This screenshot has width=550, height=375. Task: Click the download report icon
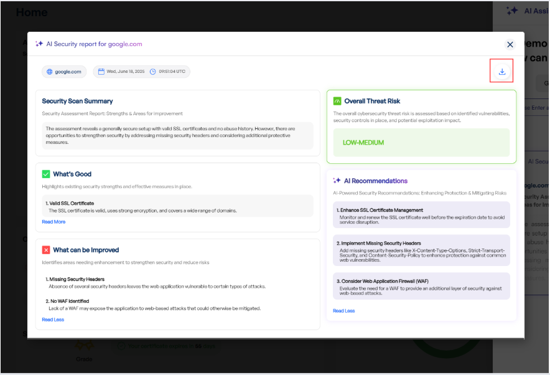tap(501, 72)
